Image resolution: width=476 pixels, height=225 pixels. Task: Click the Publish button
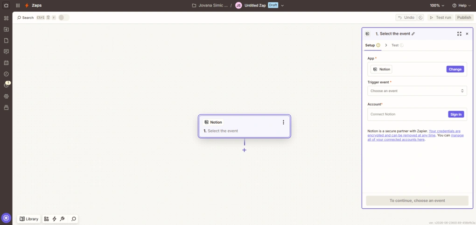pyautogui.click(x=464, y=18)
